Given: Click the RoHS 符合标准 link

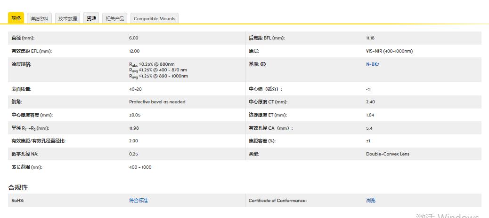Looking at the screenshot, I should (138, 201).
